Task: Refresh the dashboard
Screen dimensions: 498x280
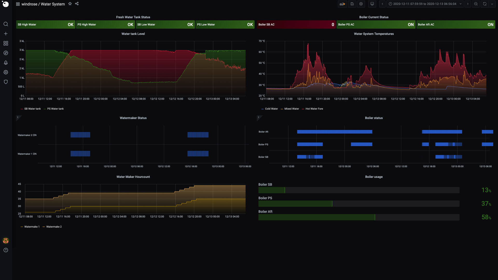Action: pyautogui.click(x=485, y=4)
